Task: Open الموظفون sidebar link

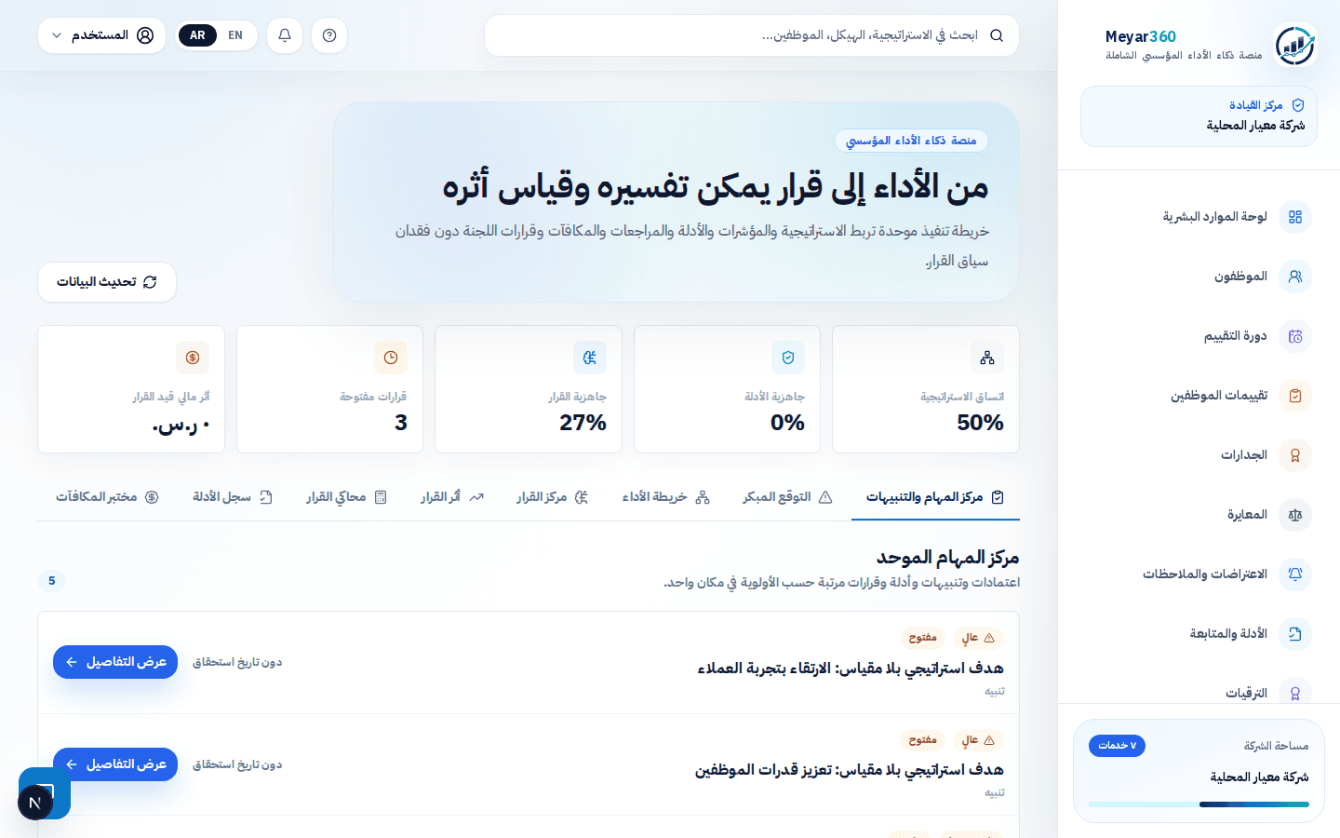Action: [1199, 277]
